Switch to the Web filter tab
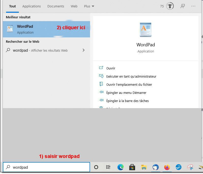This screenshot has width=203, height=174. 74,6
